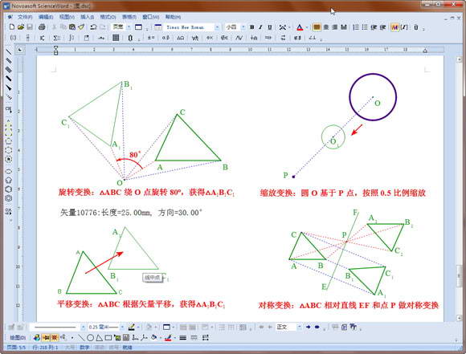Draw a line with bottom toolbar line tool

pyautogui.click(x=81, y=338)
